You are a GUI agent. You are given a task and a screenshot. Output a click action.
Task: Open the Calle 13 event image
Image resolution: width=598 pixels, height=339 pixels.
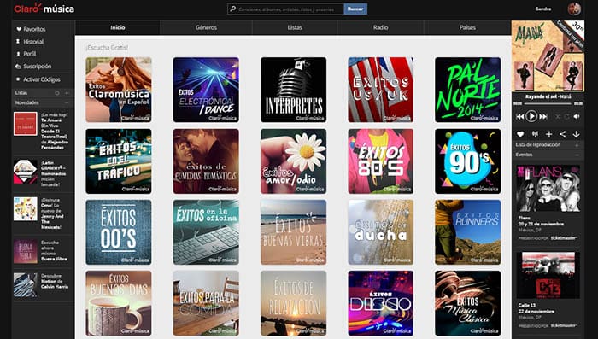[x=548, y=275]
